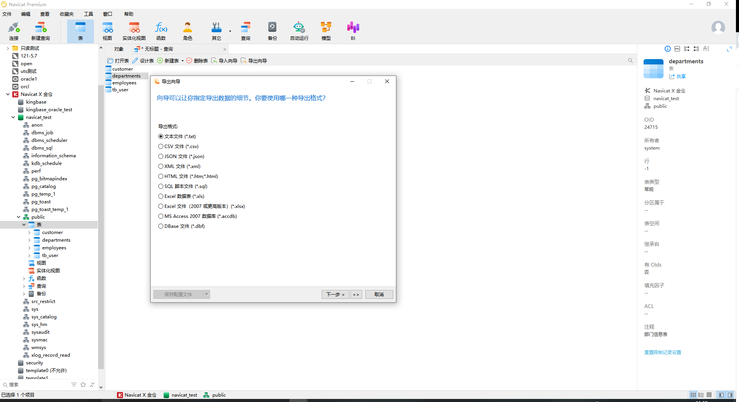This screenshot has width=739, height=402.
Task: Open the 查看 menu
Action: 45,14
